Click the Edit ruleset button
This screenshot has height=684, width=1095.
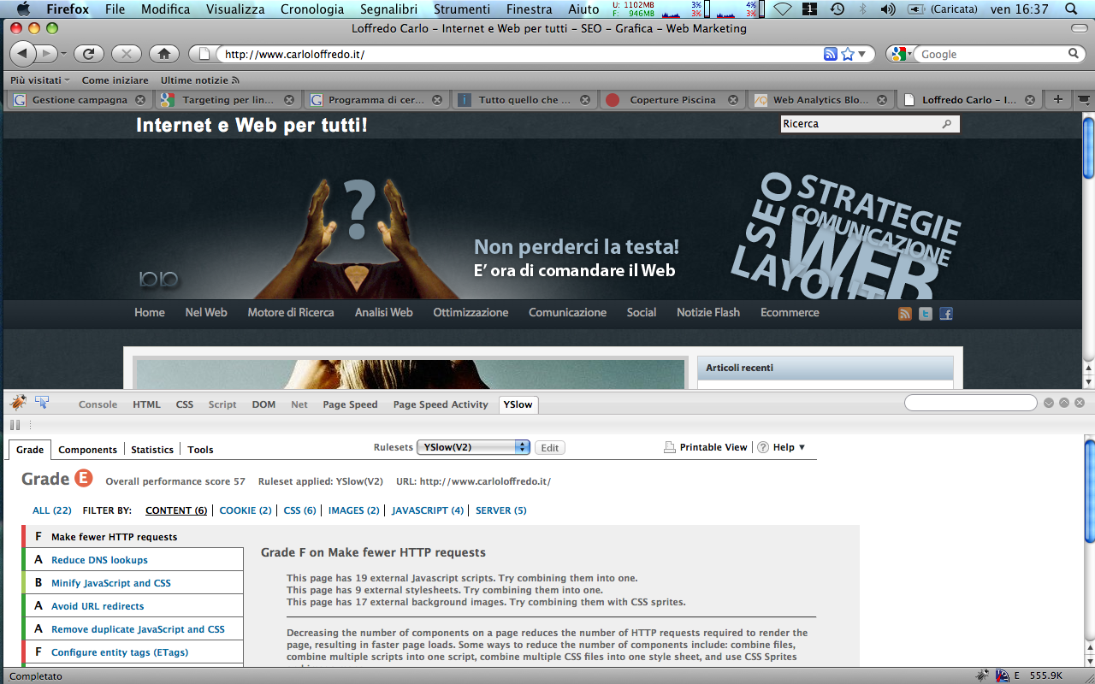click(x=550, y=447)
